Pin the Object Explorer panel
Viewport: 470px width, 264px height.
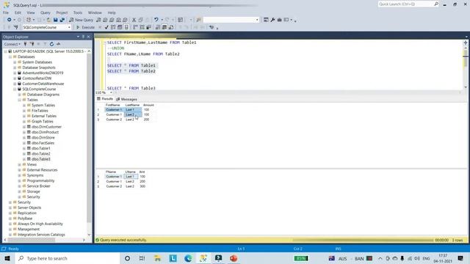pyautogui.click(x=83, y=37)
